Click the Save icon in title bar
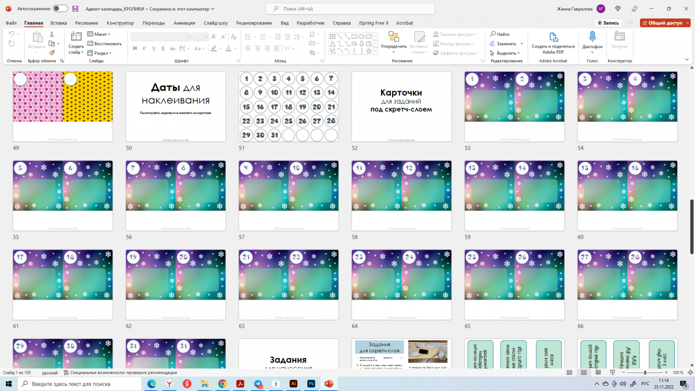Viewport: 695px width, 391px height. [76, 9]
